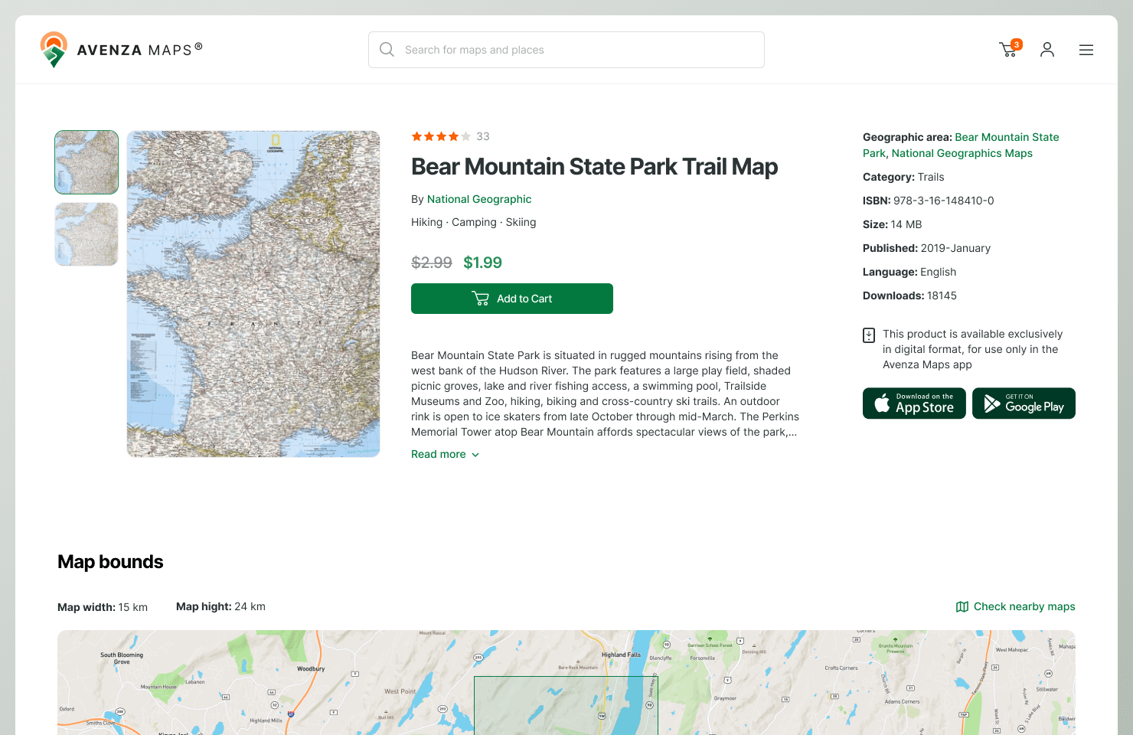
Task: Click the Map width 15 km value
Action: (x=133, y=607)
